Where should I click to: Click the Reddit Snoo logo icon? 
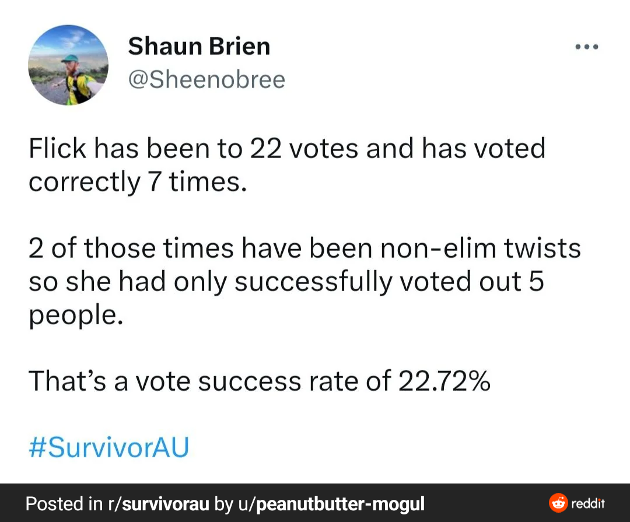click(558, 503)
